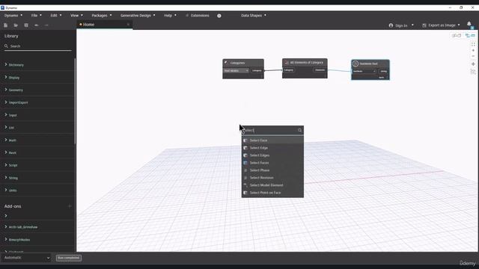The height and width of the screenshot is (269, 479).
Task: Click Zoom to Fit icon on canvas
Action: pos(473,44)
